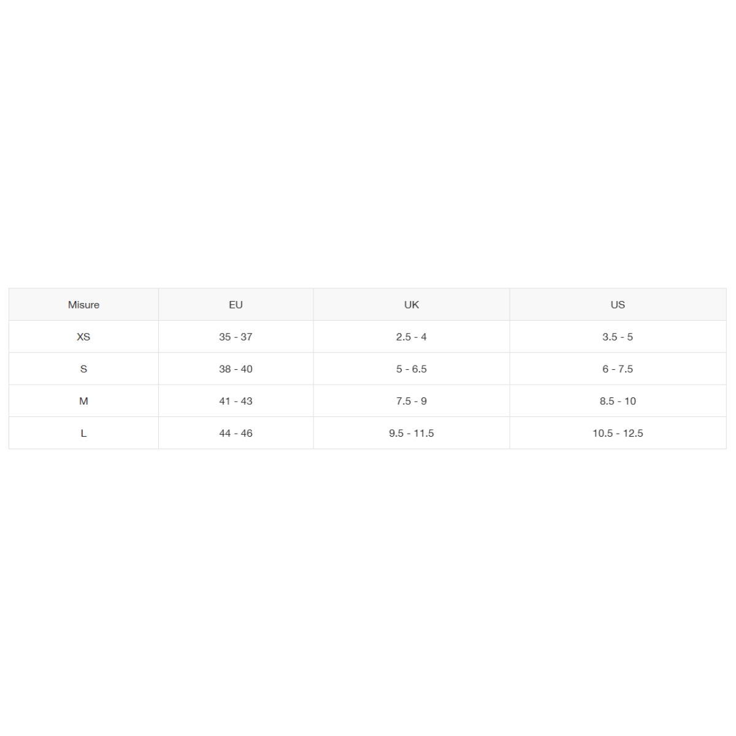The height and width of the screenshot is (736, 736).
Task: Click US size cell 8.5 - 10
Action: point(618,401)
